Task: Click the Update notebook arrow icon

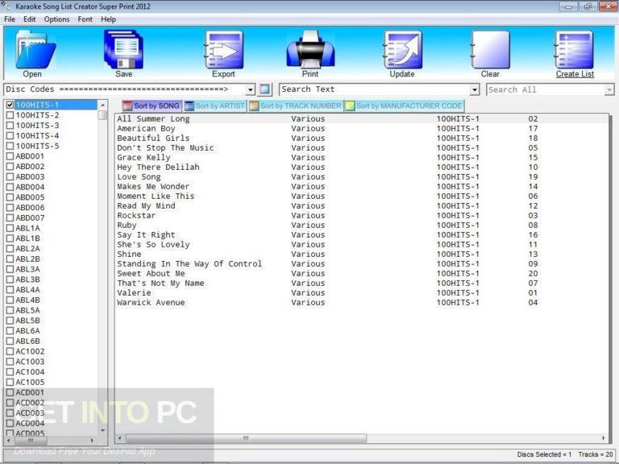Action: coord(402,50)
